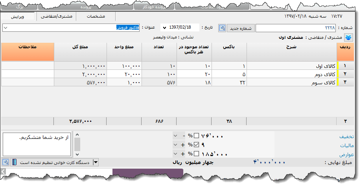Viewport: 359px width, 184px height.
Task: Select row cell کالای دوم
Action: pos(291,74)
